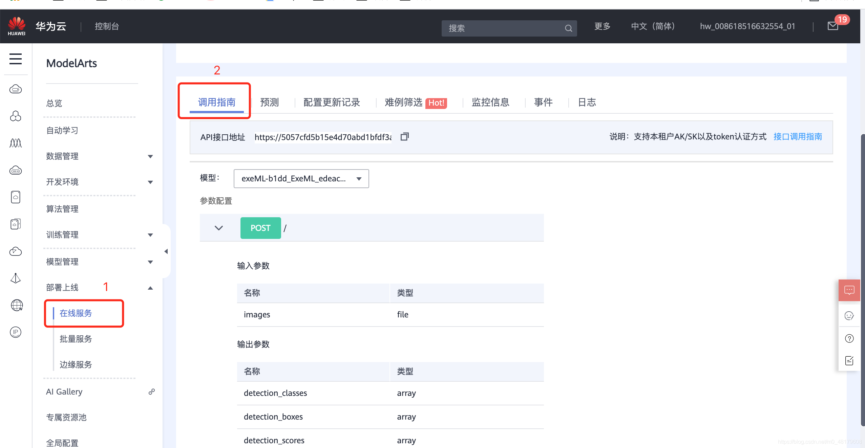
Task: Click the link icon beside AI Gallery
Action: point(152,391)
